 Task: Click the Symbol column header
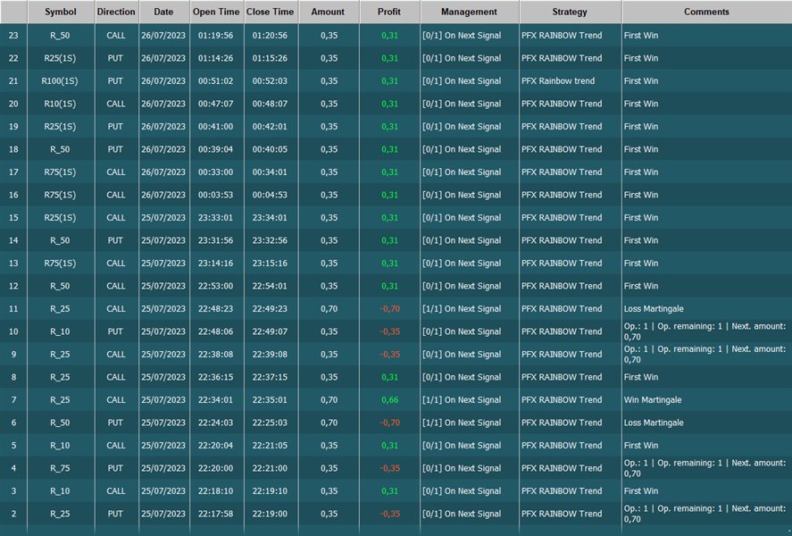[x=61, y=13]
